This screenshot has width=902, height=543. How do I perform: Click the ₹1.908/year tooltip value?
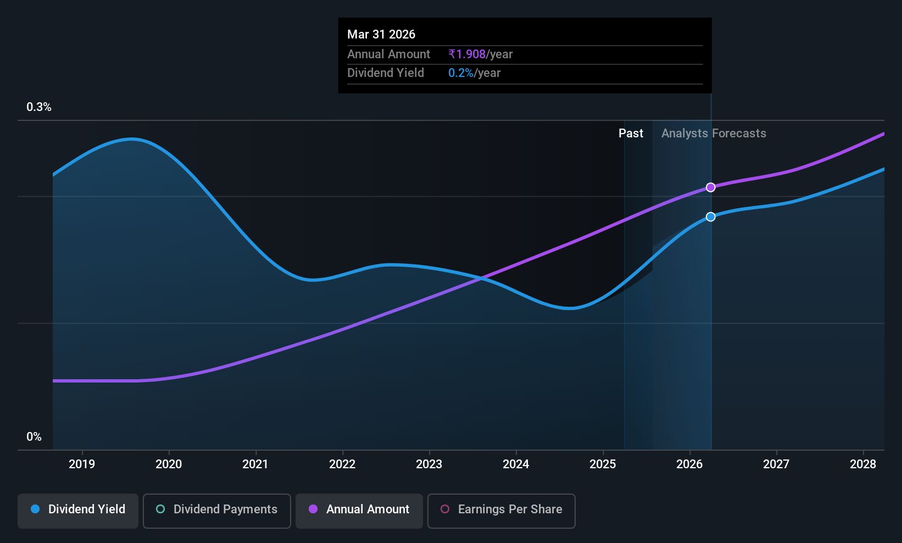480,54
